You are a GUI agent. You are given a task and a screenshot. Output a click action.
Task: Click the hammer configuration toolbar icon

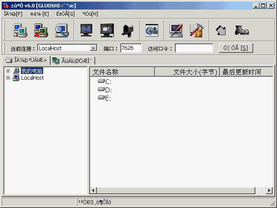(196, 30)
